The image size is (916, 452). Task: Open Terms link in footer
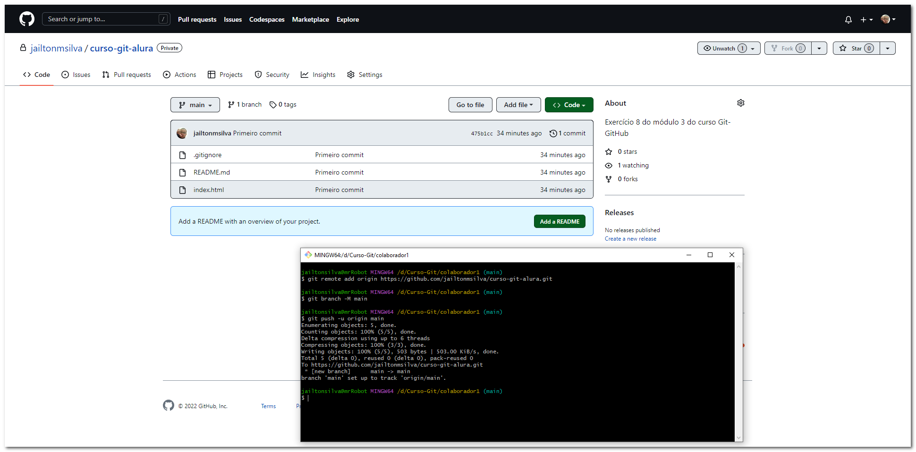click(268, 406)
